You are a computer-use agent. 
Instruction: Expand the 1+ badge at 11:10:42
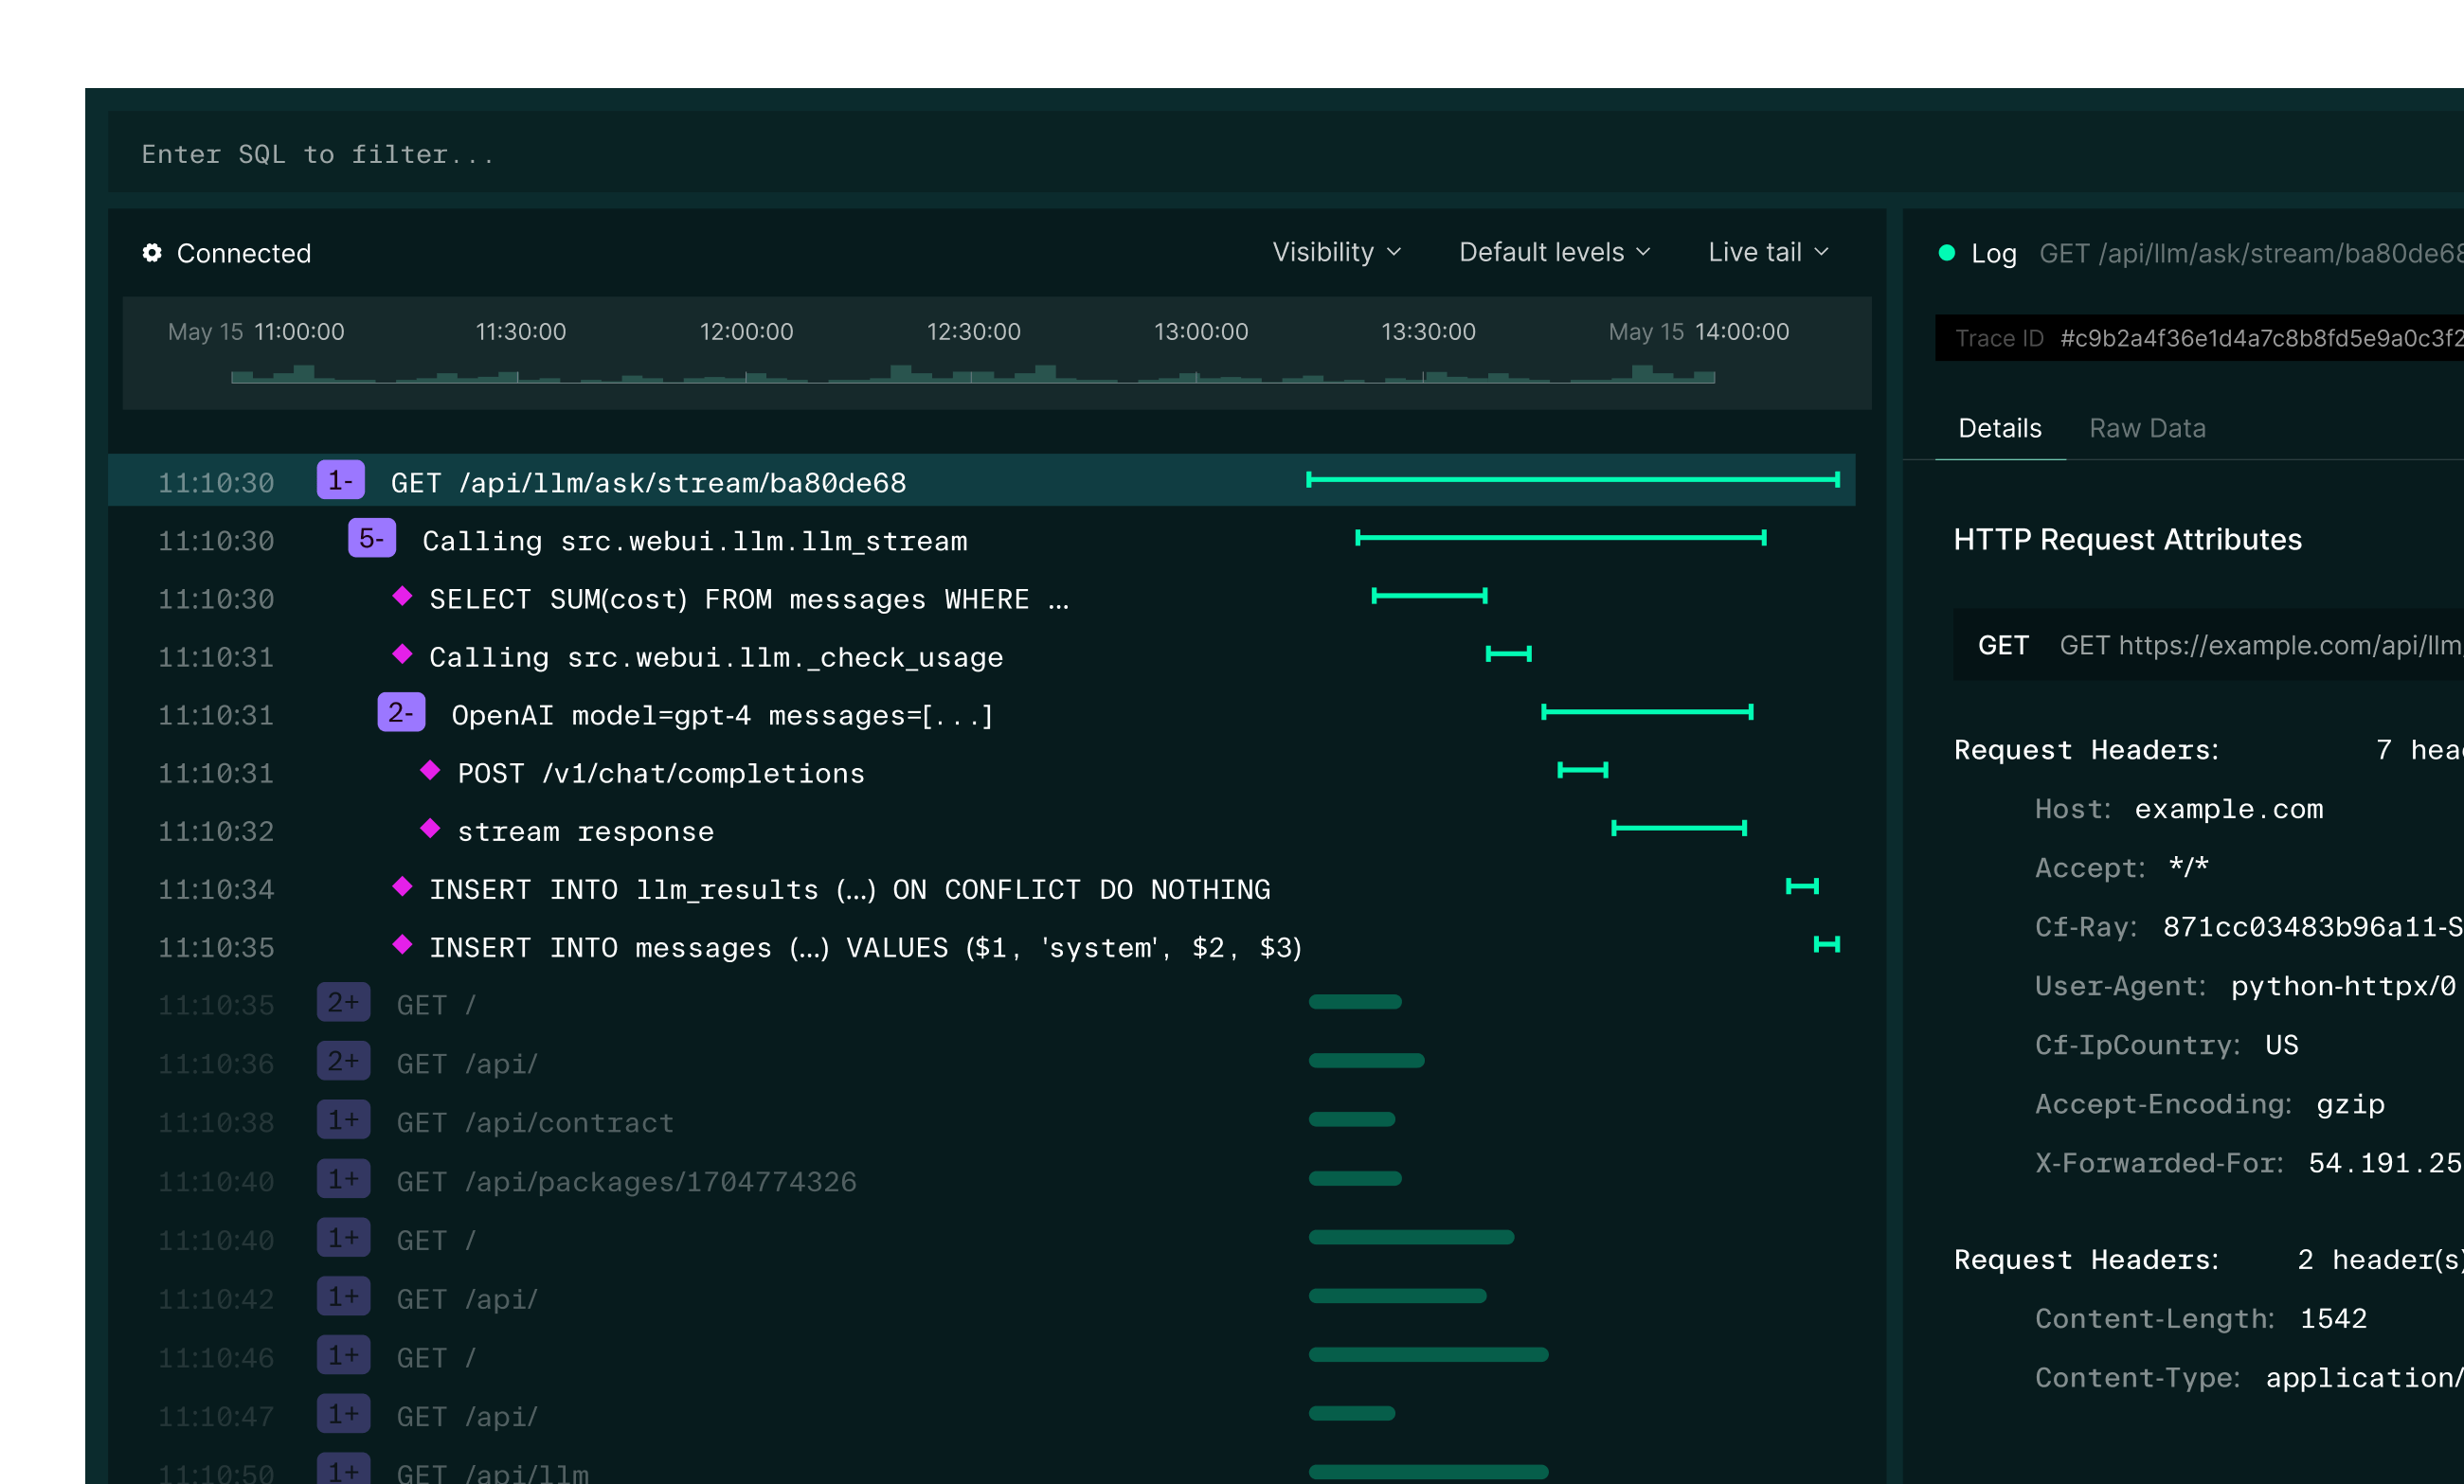[343, 1296]
